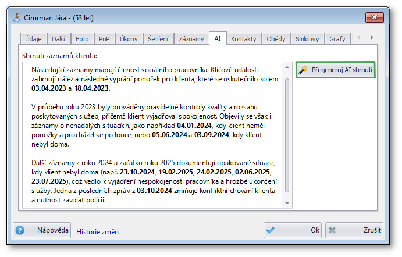Switch to the Smlouvy tab
The width and height of the screenshot is (402, 257).
coord(307,39)
